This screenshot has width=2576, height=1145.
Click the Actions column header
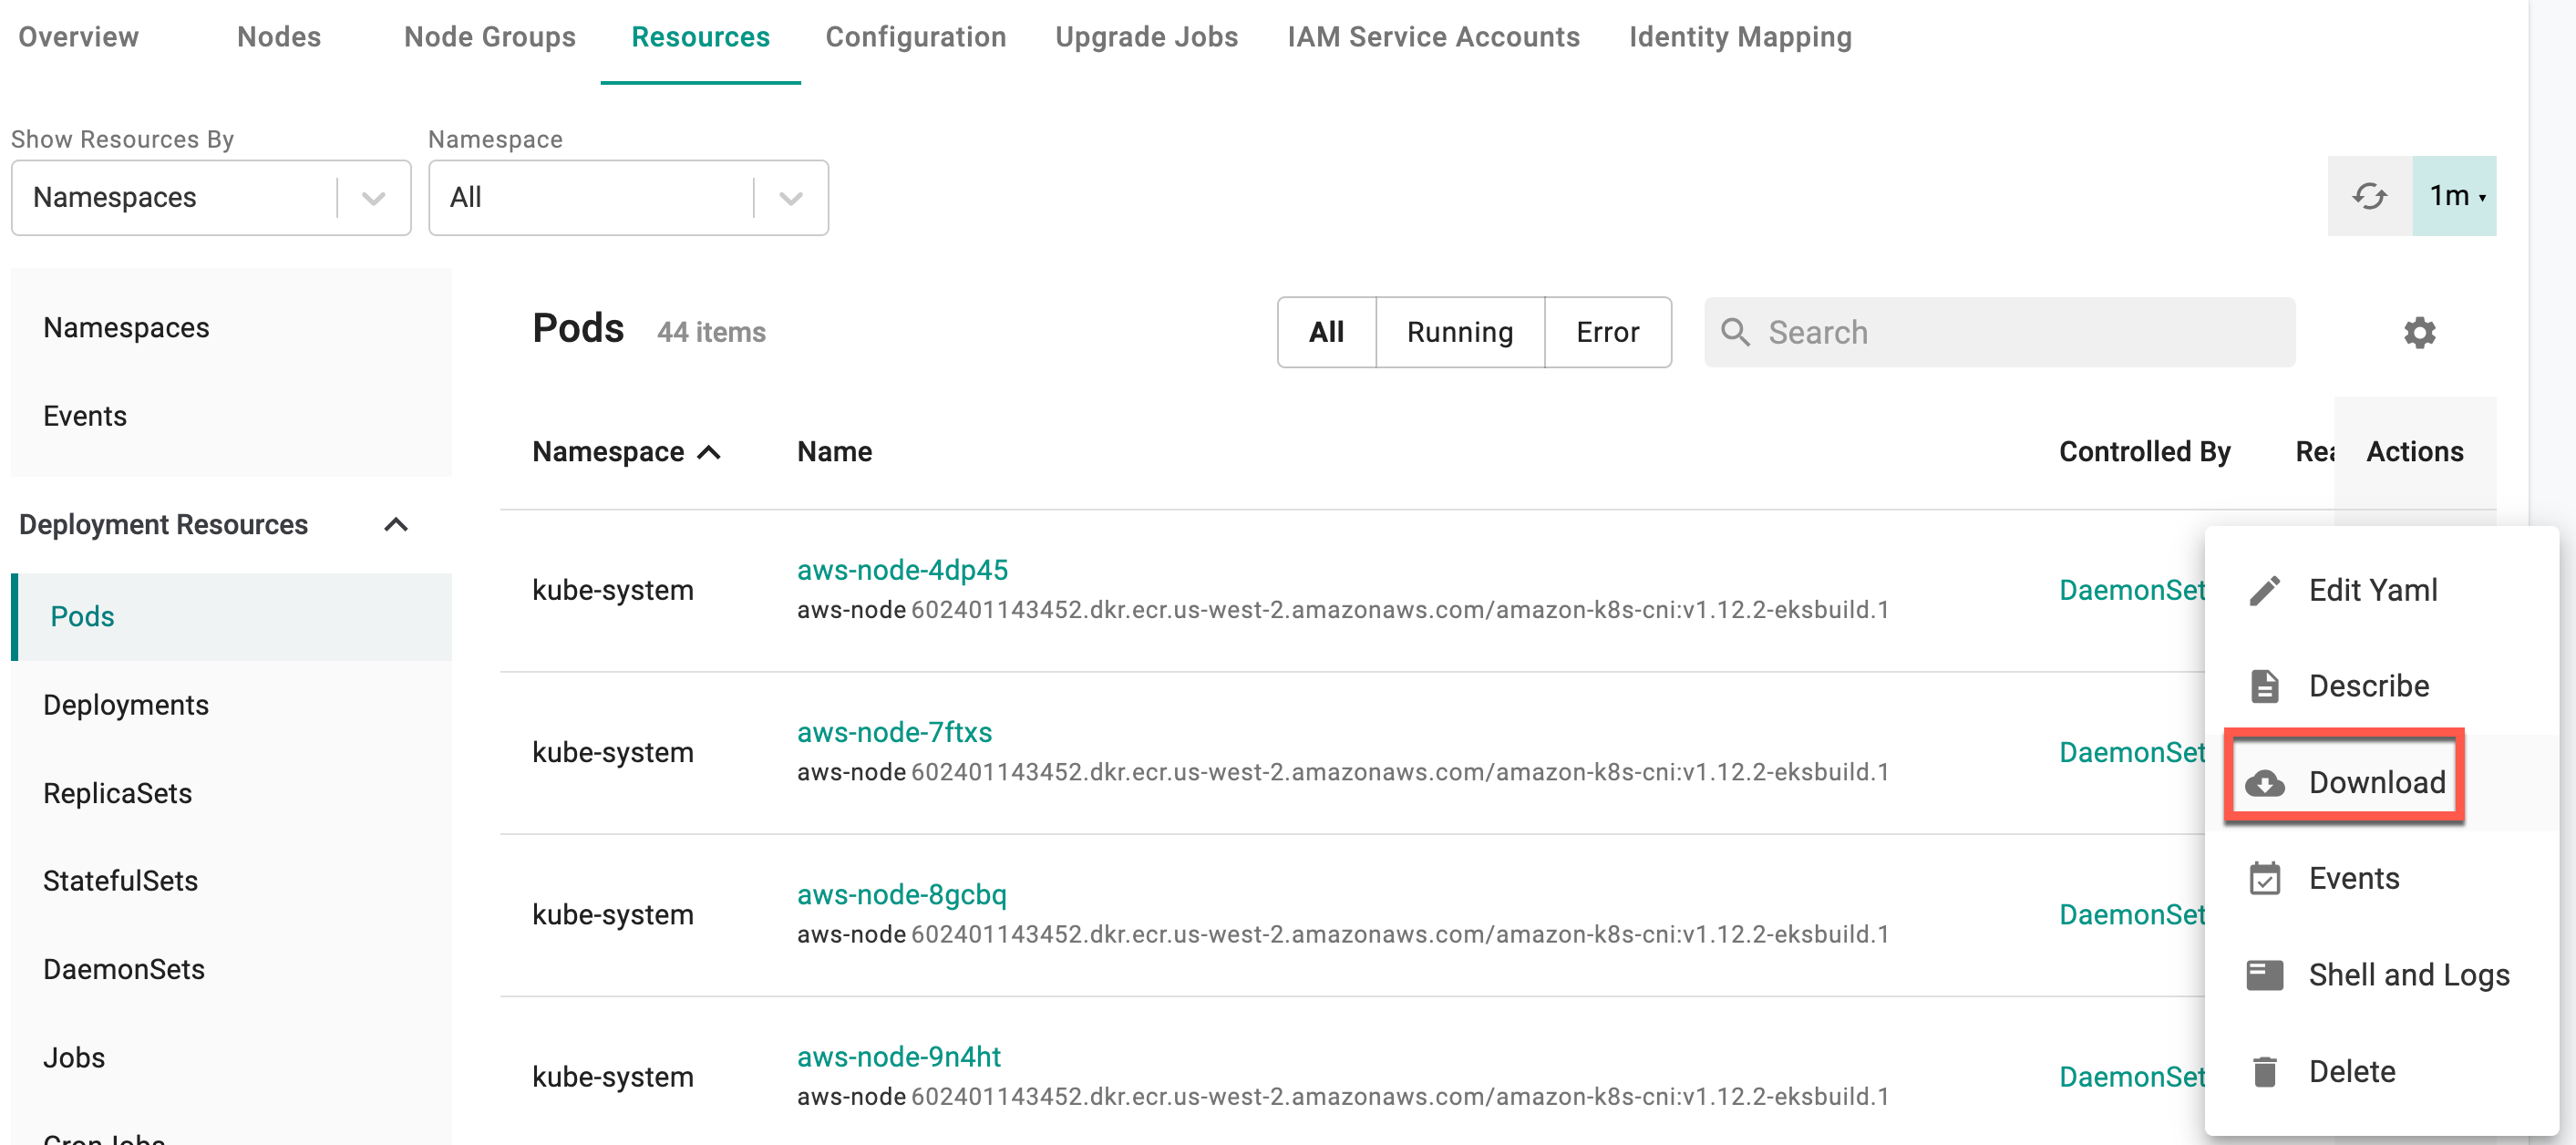pos(2414,452)
